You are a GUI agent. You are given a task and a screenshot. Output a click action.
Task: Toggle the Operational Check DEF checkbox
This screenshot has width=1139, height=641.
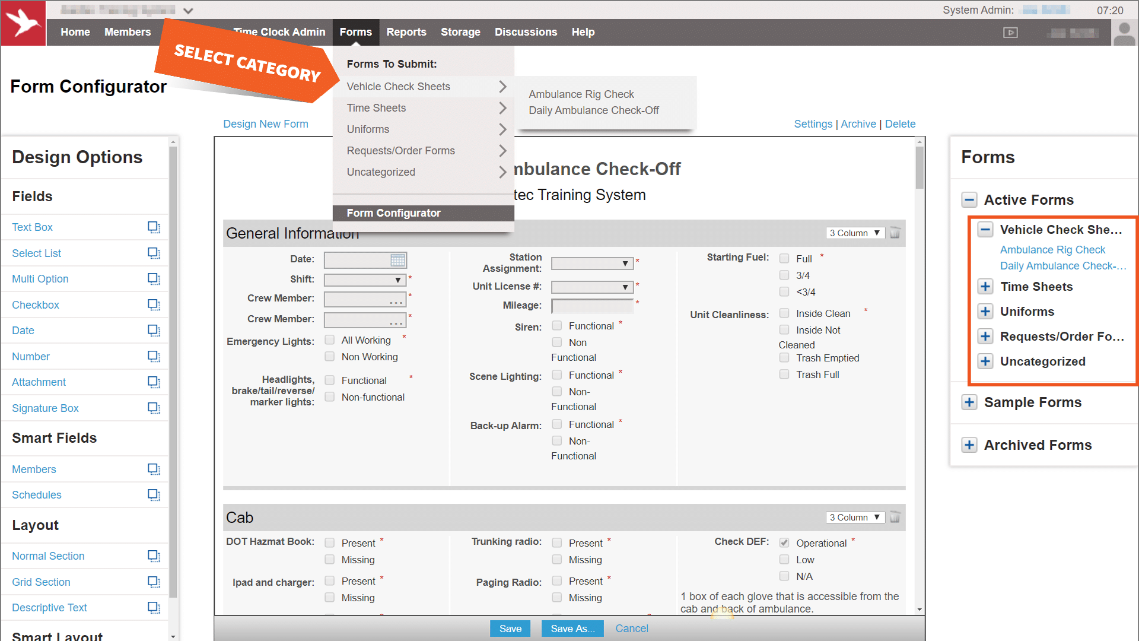tap(784, 543)
